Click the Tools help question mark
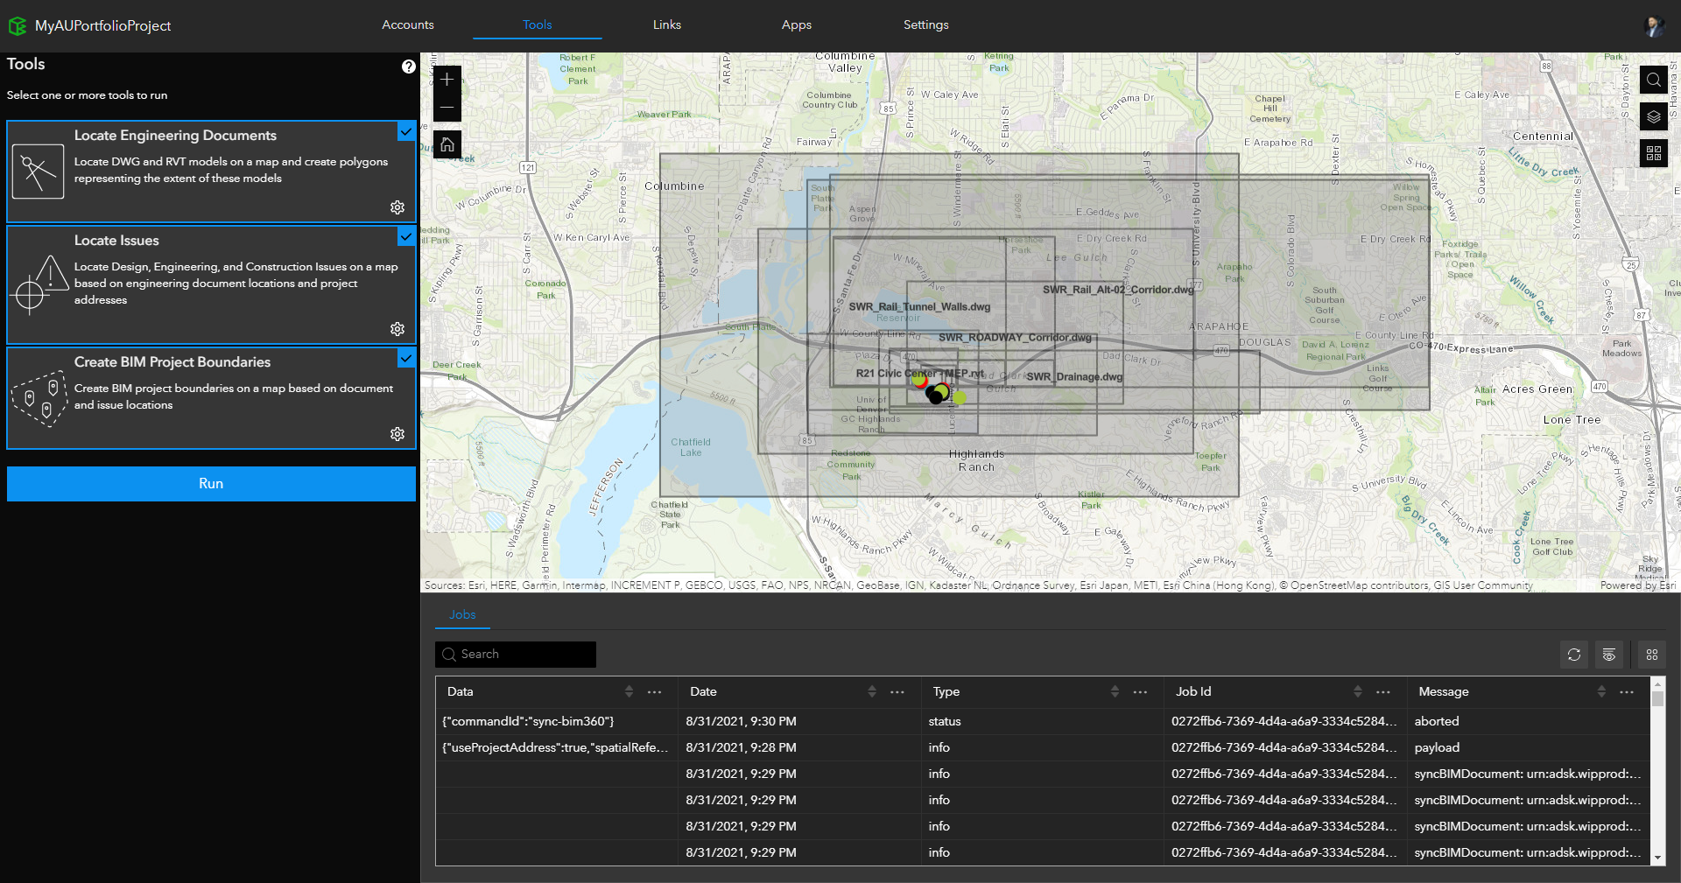 click(408, 67)
